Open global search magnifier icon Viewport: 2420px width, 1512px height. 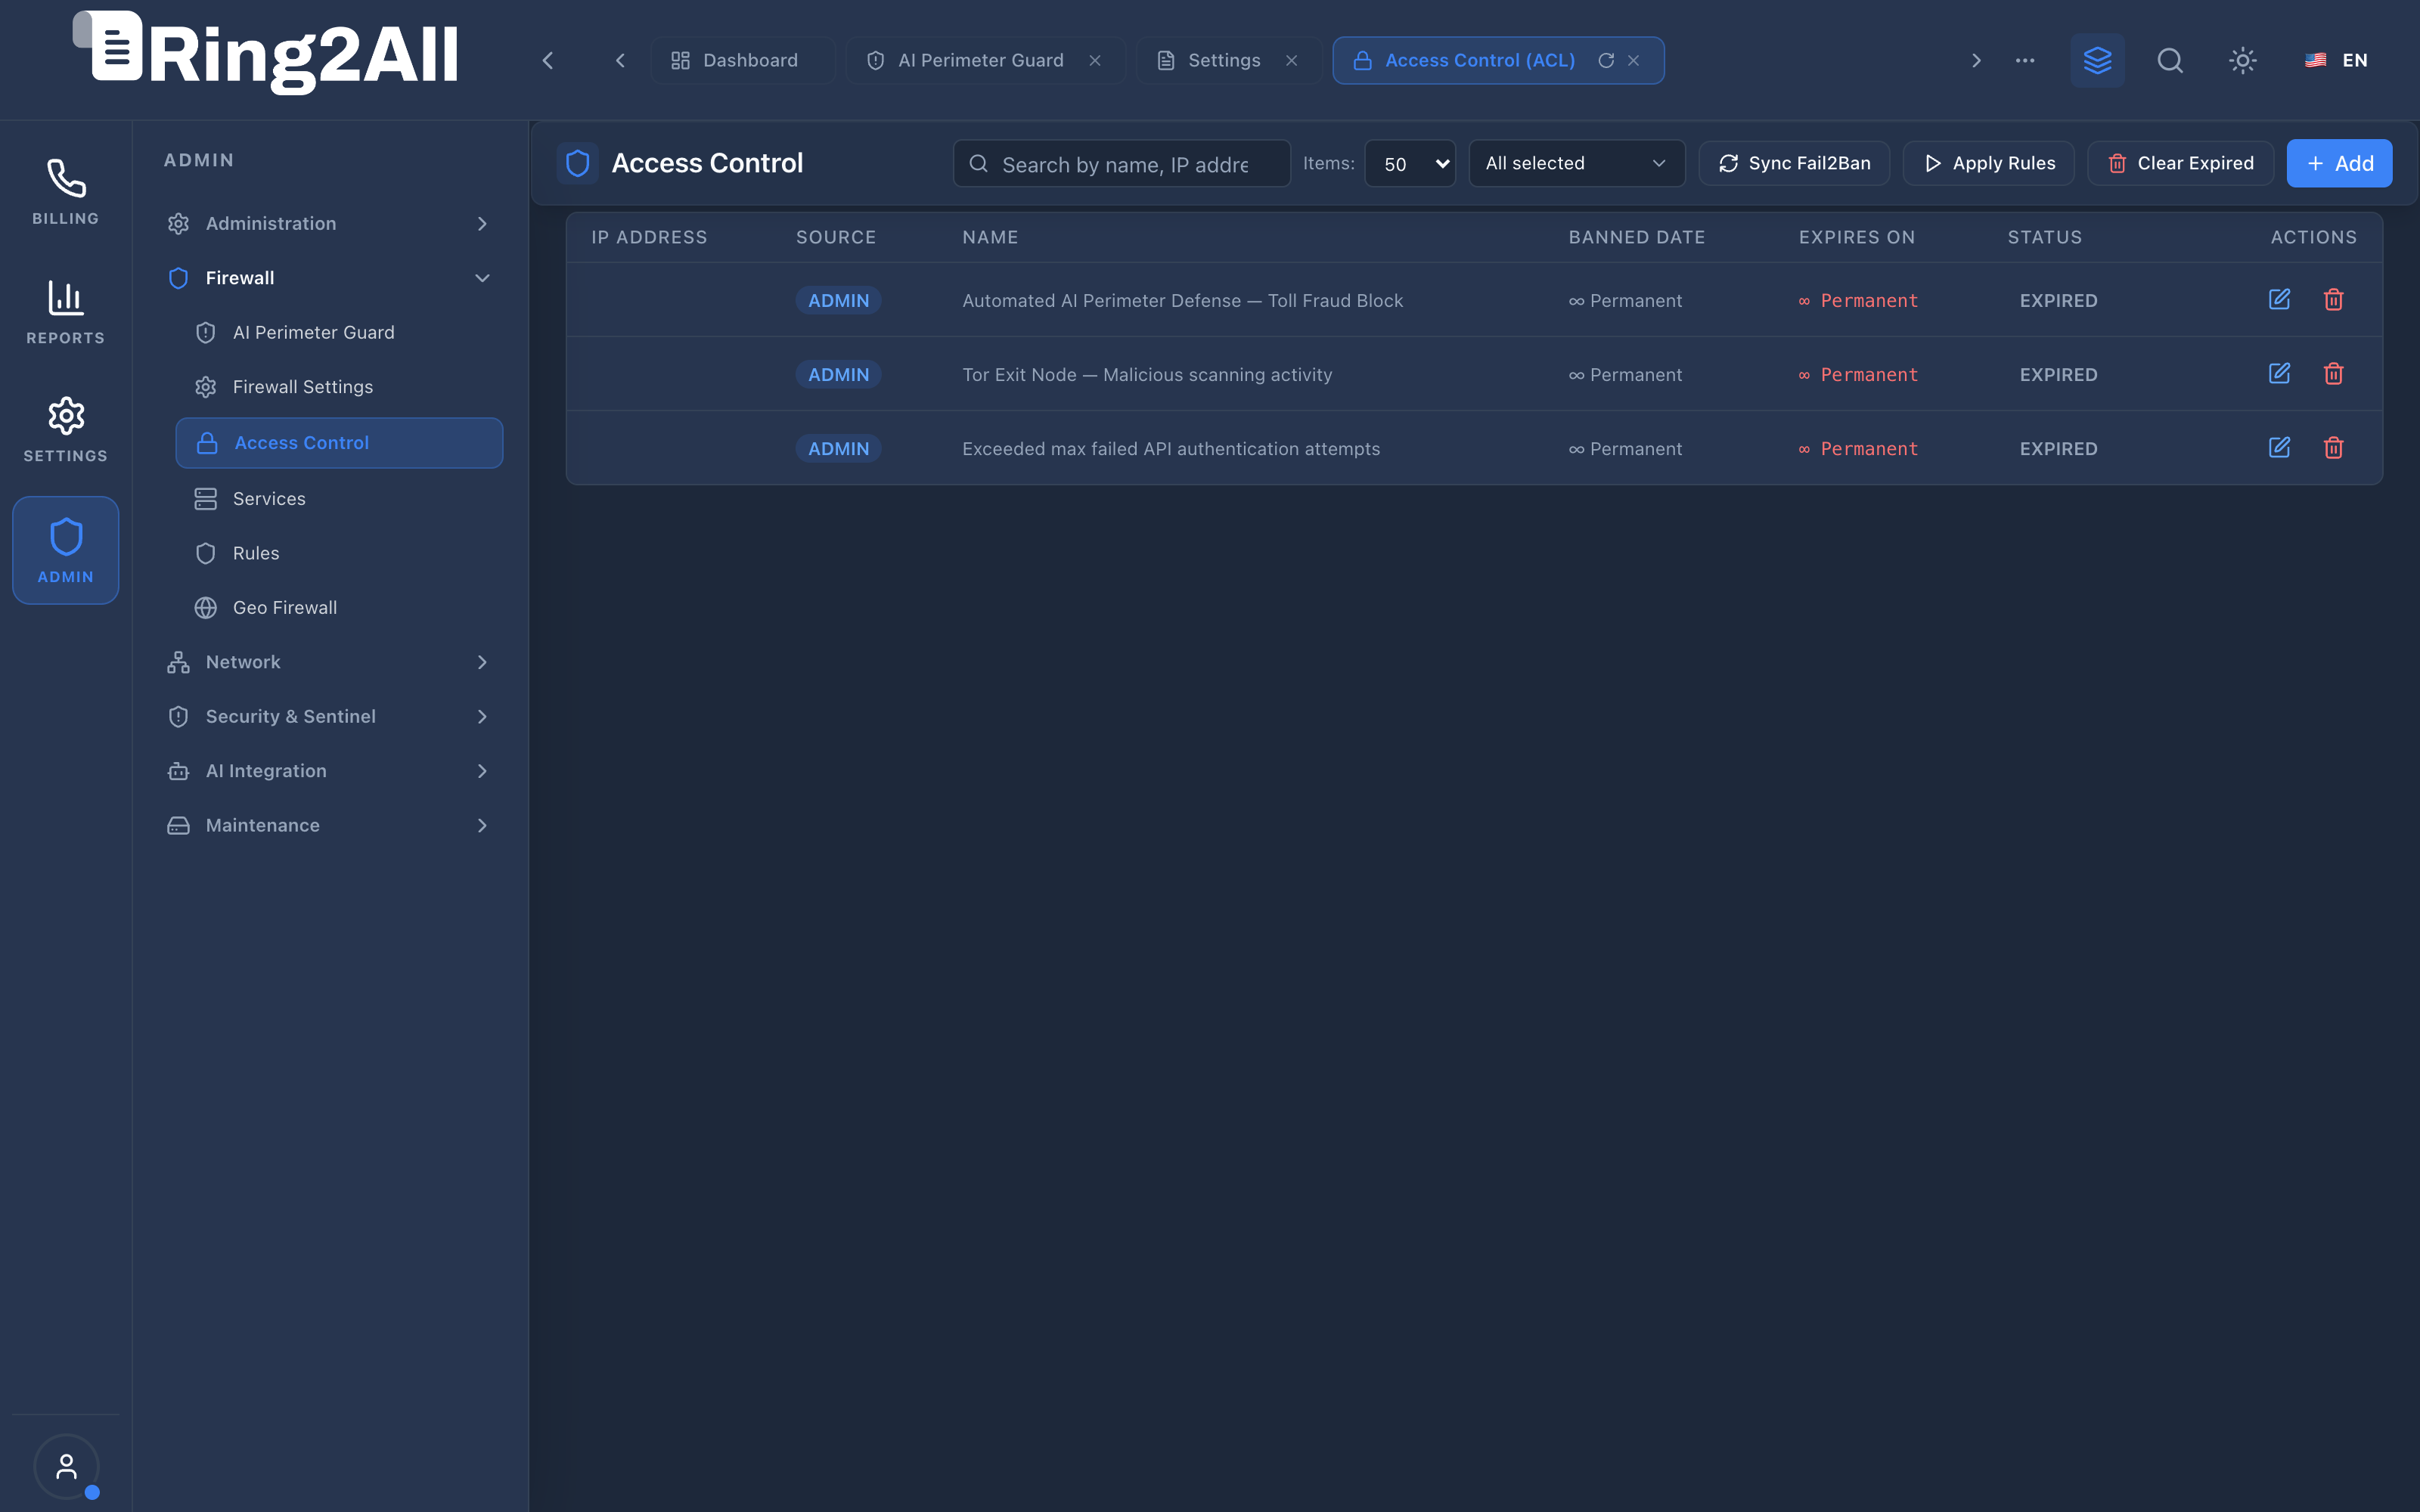[2170, 60]
